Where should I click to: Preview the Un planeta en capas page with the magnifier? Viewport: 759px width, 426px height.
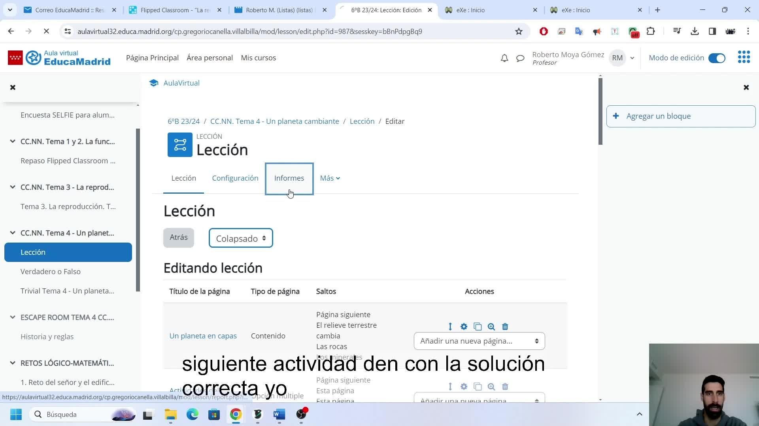491,327
